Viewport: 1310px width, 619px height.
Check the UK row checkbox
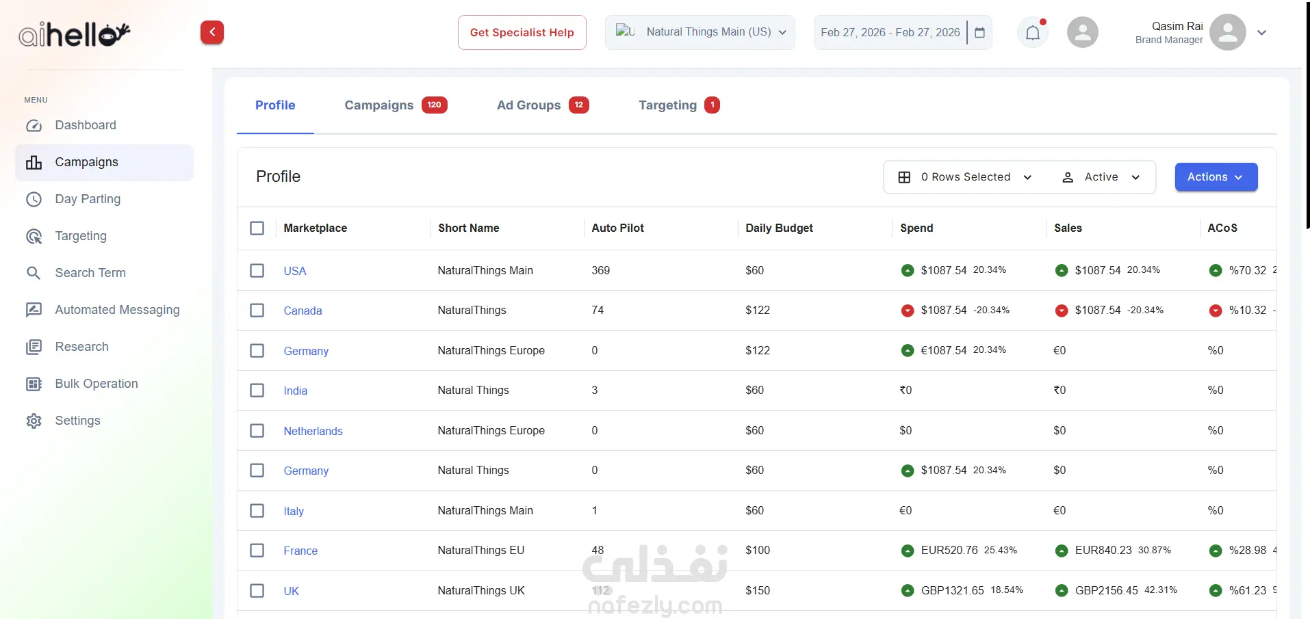tap(257, 590)
